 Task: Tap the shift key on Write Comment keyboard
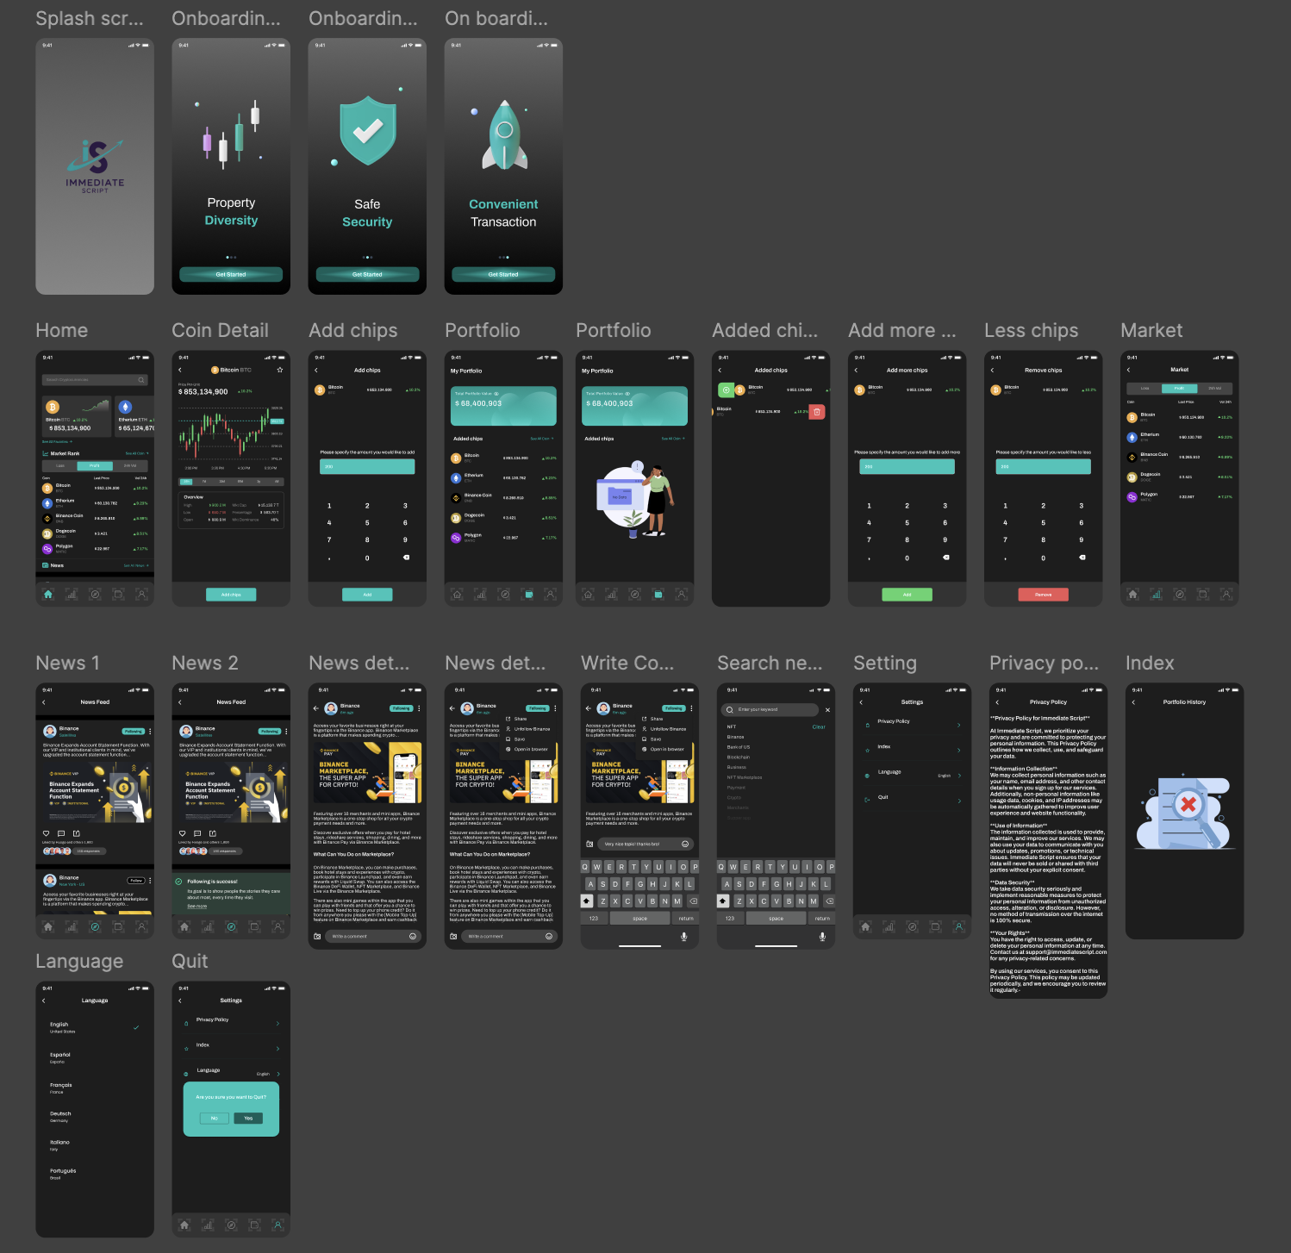tap(587, 901)
